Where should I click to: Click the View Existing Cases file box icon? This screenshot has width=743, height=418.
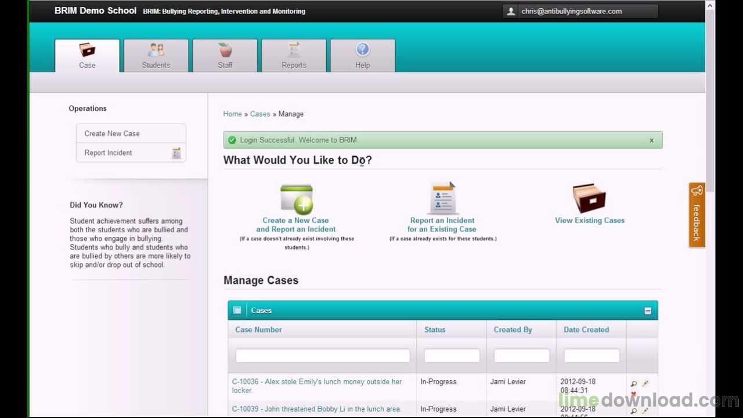pyautogui.click(x=589, y=199)
